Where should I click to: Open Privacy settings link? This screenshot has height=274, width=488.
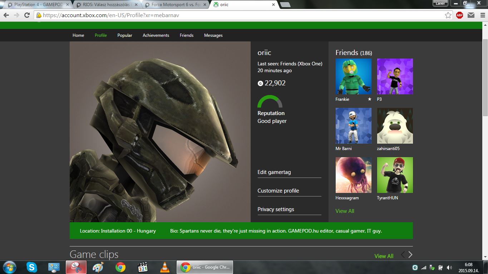point(276,209)
